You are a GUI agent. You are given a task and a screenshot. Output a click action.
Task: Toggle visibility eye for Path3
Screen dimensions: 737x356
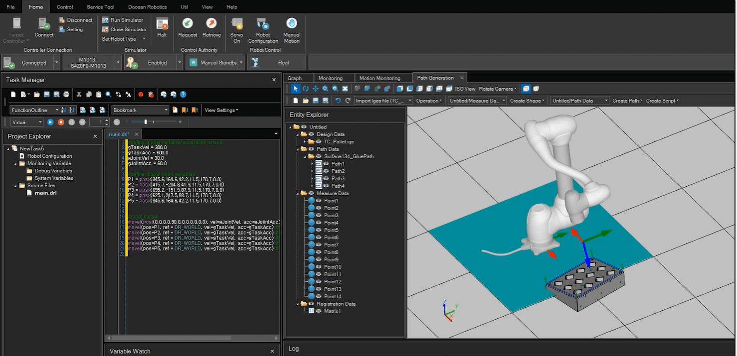pos(326,178)
